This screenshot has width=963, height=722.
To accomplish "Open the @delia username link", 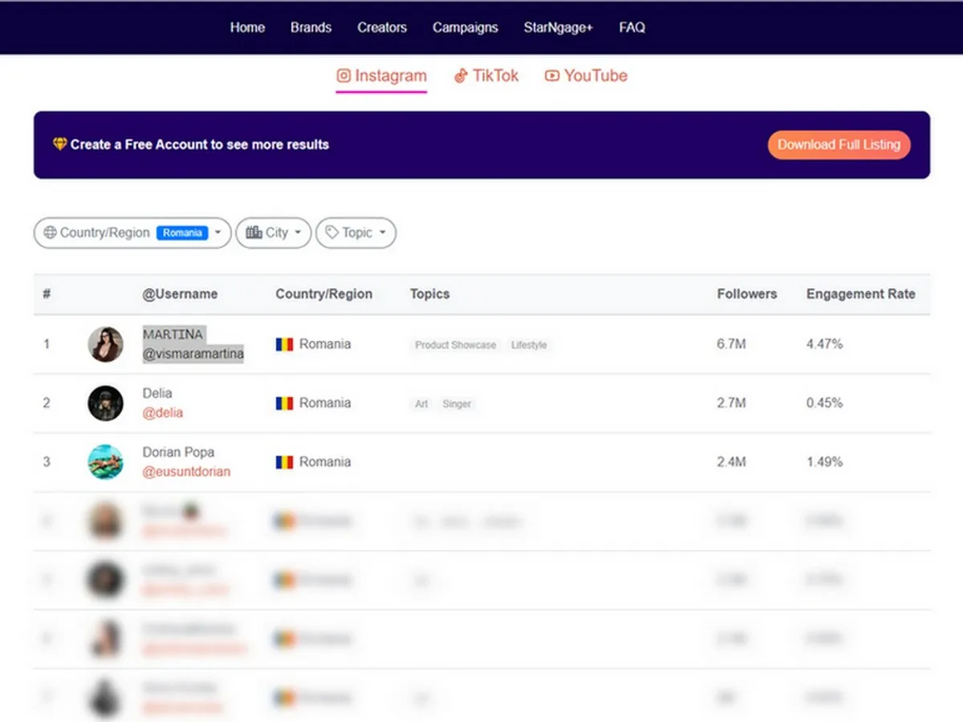I will 163,413.
